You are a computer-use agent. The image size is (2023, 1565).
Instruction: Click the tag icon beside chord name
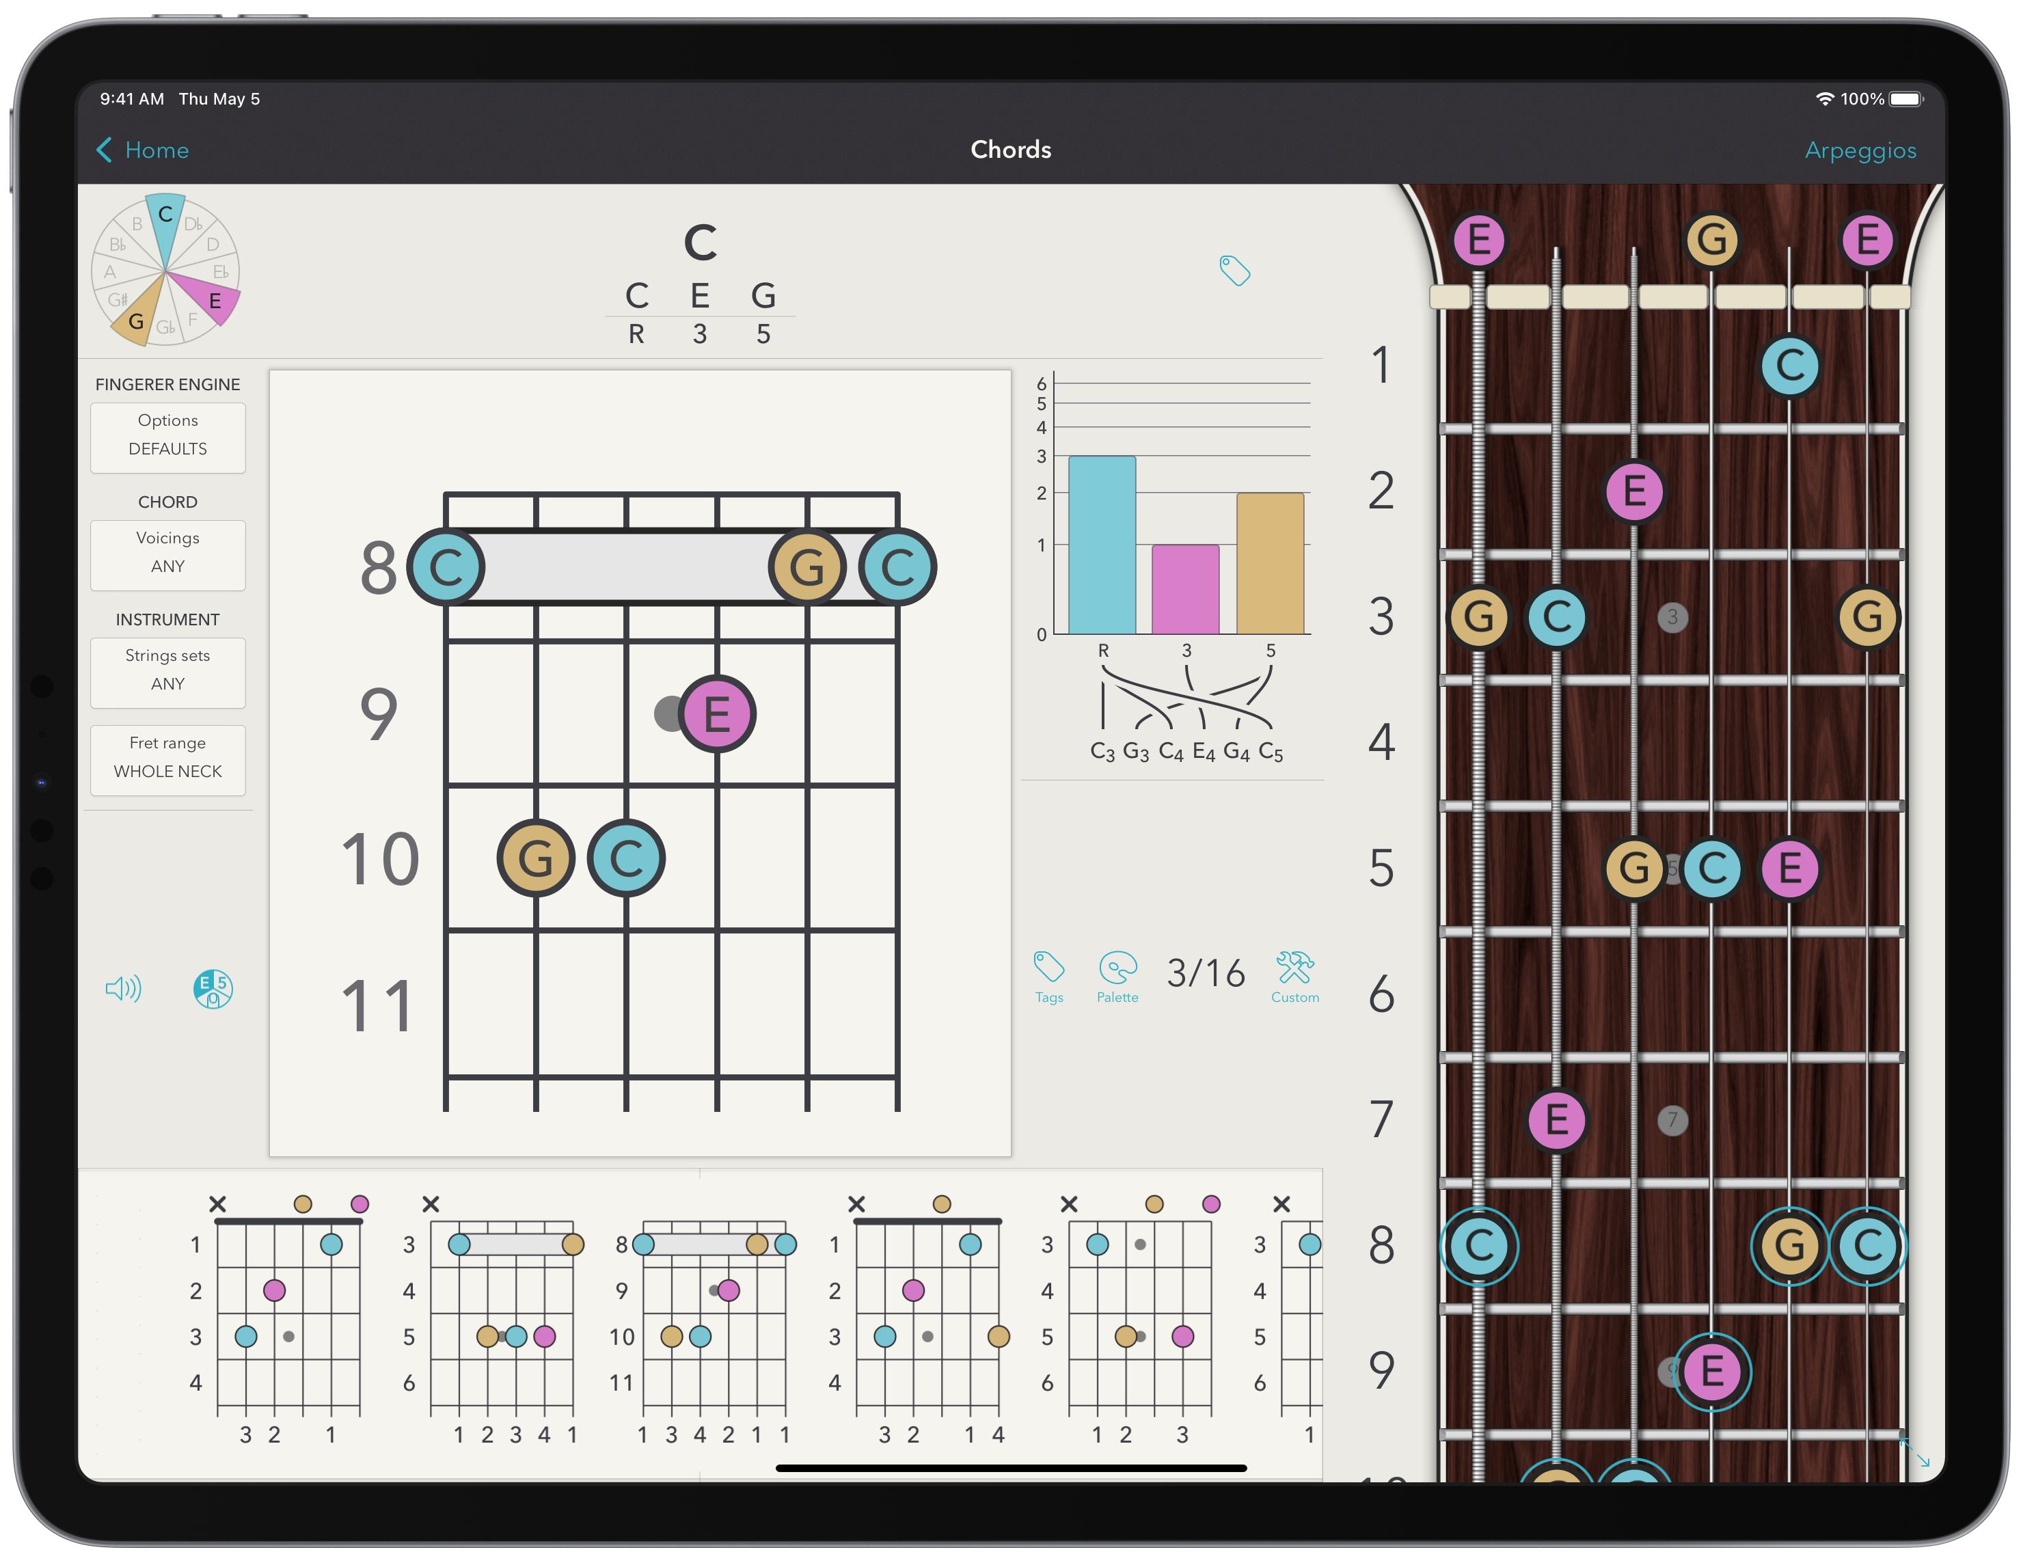[1234, 271]
